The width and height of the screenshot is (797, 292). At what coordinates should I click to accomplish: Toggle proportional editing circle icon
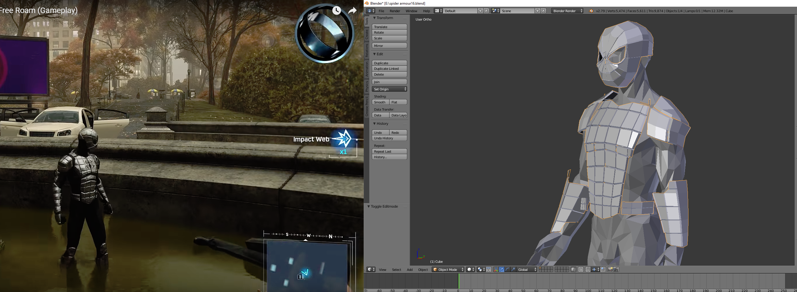tap(581, 269)
